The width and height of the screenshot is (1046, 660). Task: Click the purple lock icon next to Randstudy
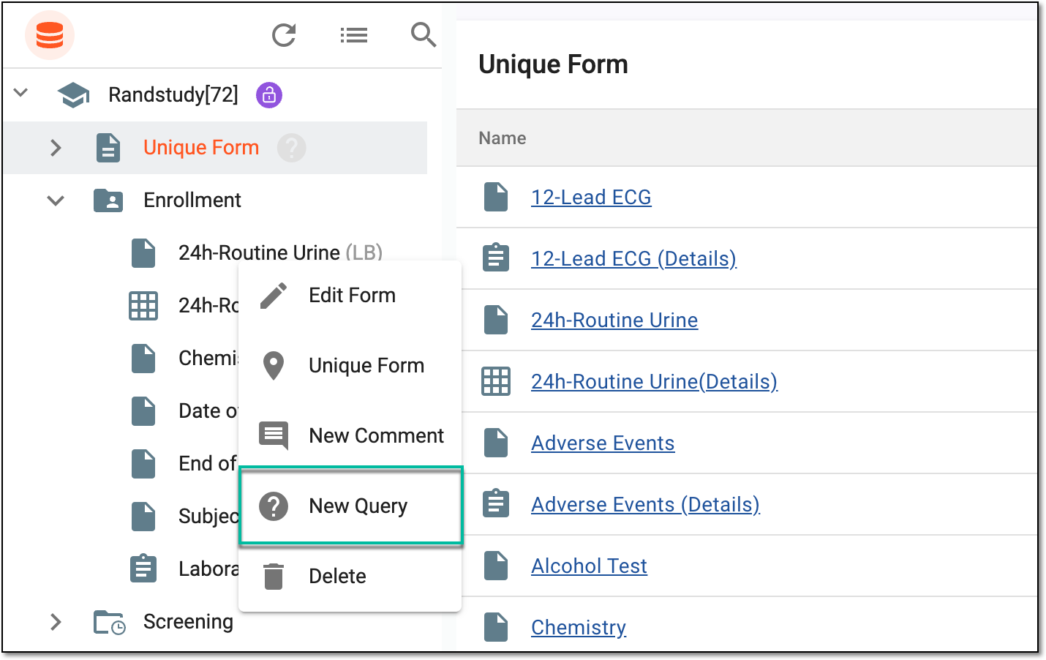269,95
